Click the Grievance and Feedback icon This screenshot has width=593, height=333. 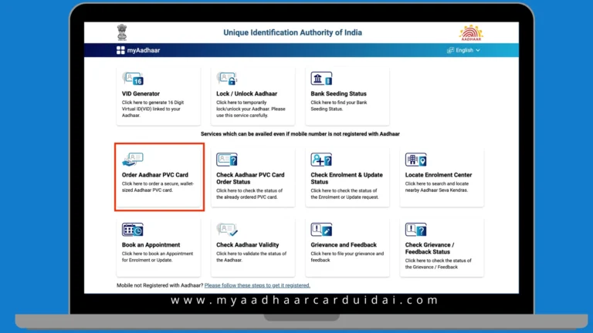coord(321,230)
